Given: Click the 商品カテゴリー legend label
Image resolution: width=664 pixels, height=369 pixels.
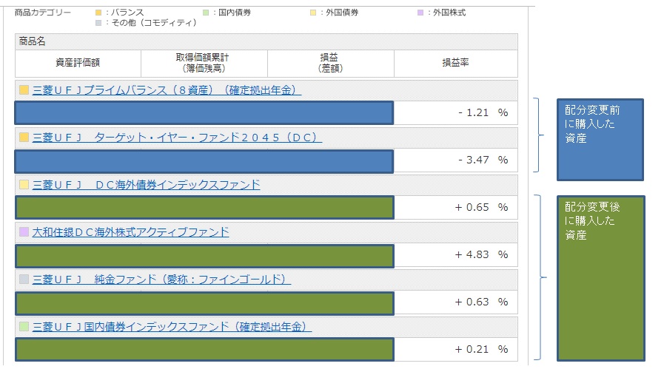Looking at the screenshot, I should click(x=43, y=13).
